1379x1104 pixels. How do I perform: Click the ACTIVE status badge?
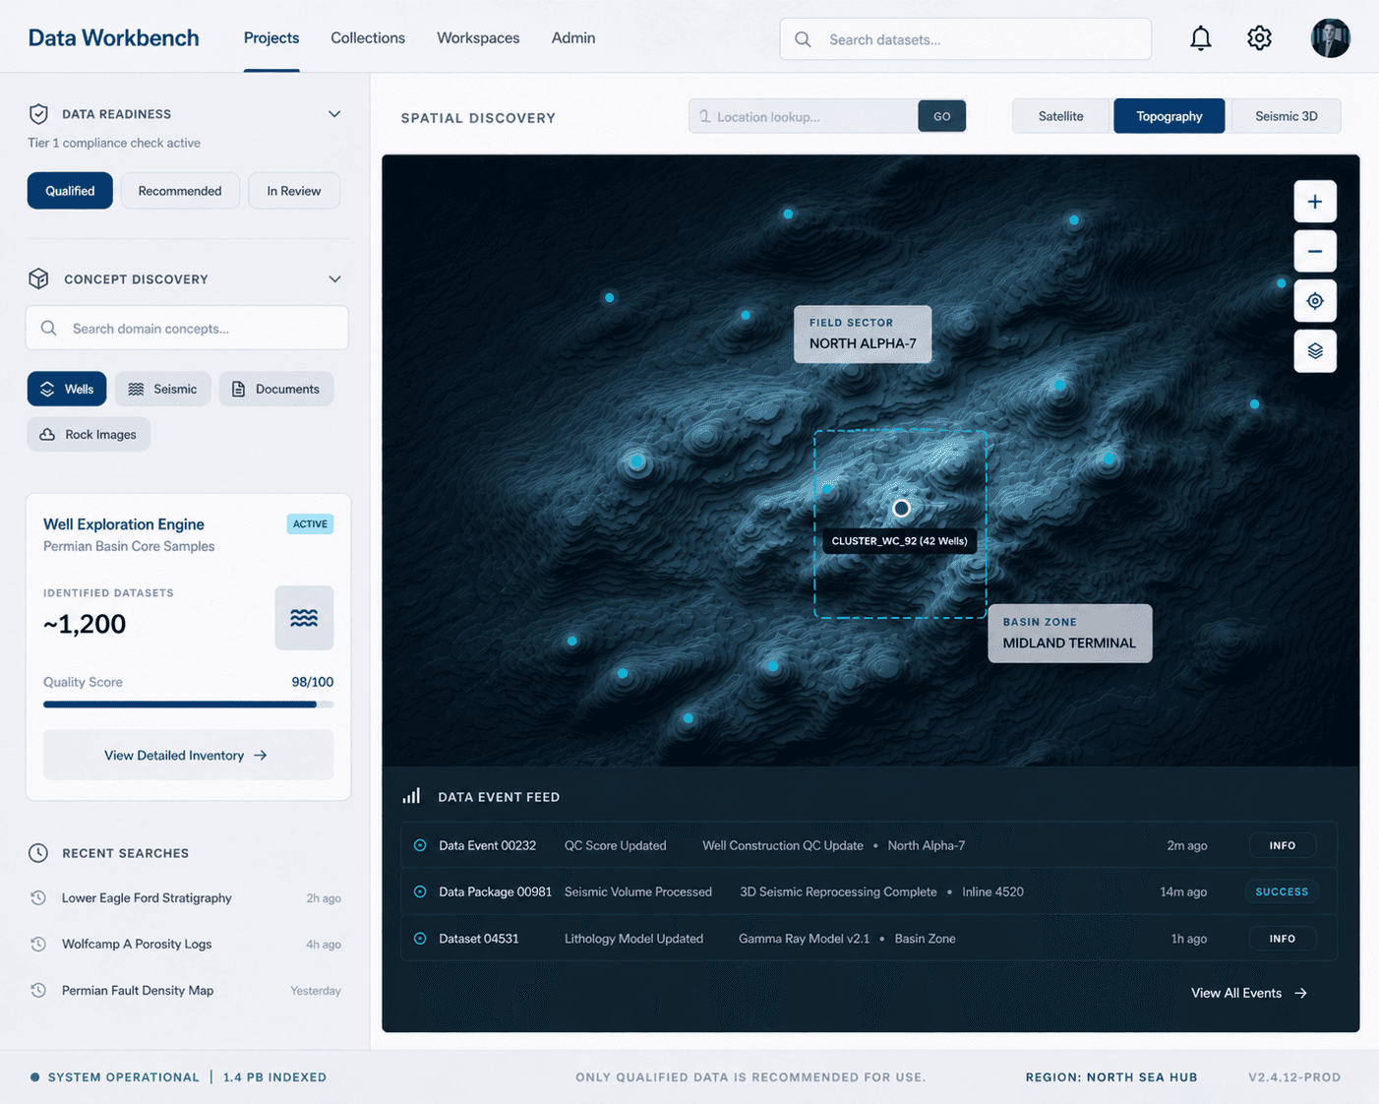pyautogui.click(x=310, y=523)
